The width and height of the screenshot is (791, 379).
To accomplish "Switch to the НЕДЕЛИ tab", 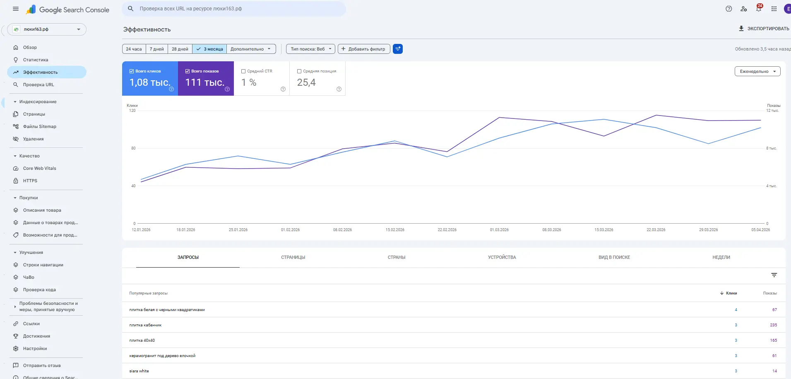I will tap(721, 257).
